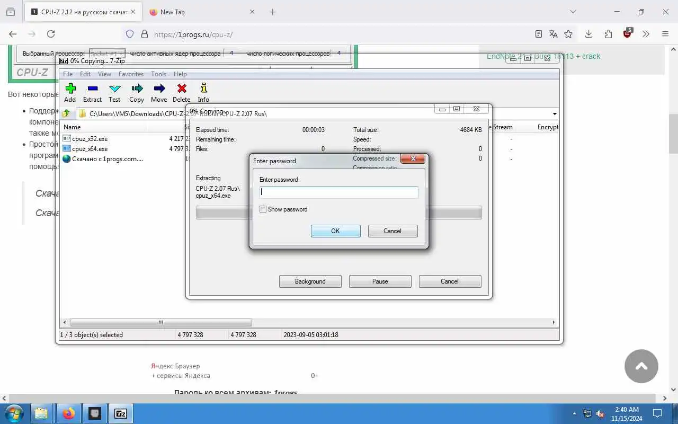This screenshot has width=678, height=424.
Task: Click the Add toolbar icon in 7-Zip
Action: pos(70,93)
